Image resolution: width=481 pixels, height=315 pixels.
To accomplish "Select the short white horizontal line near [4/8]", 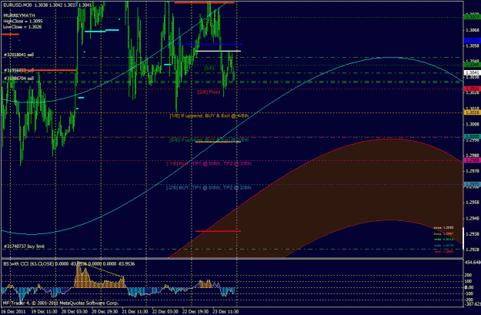I will (218, 51).
